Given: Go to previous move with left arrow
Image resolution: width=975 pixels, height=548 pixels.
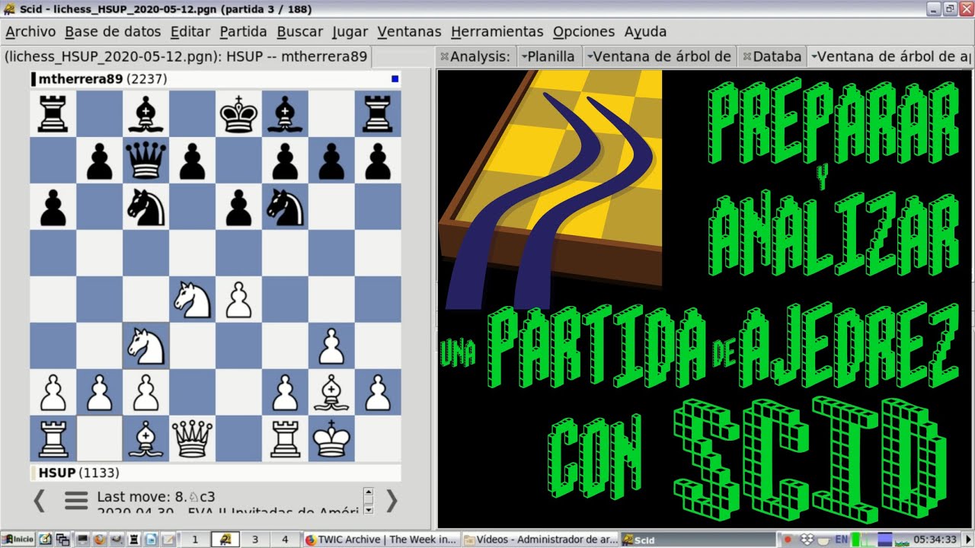Looking at the screenshot, I should pos(39,500).
